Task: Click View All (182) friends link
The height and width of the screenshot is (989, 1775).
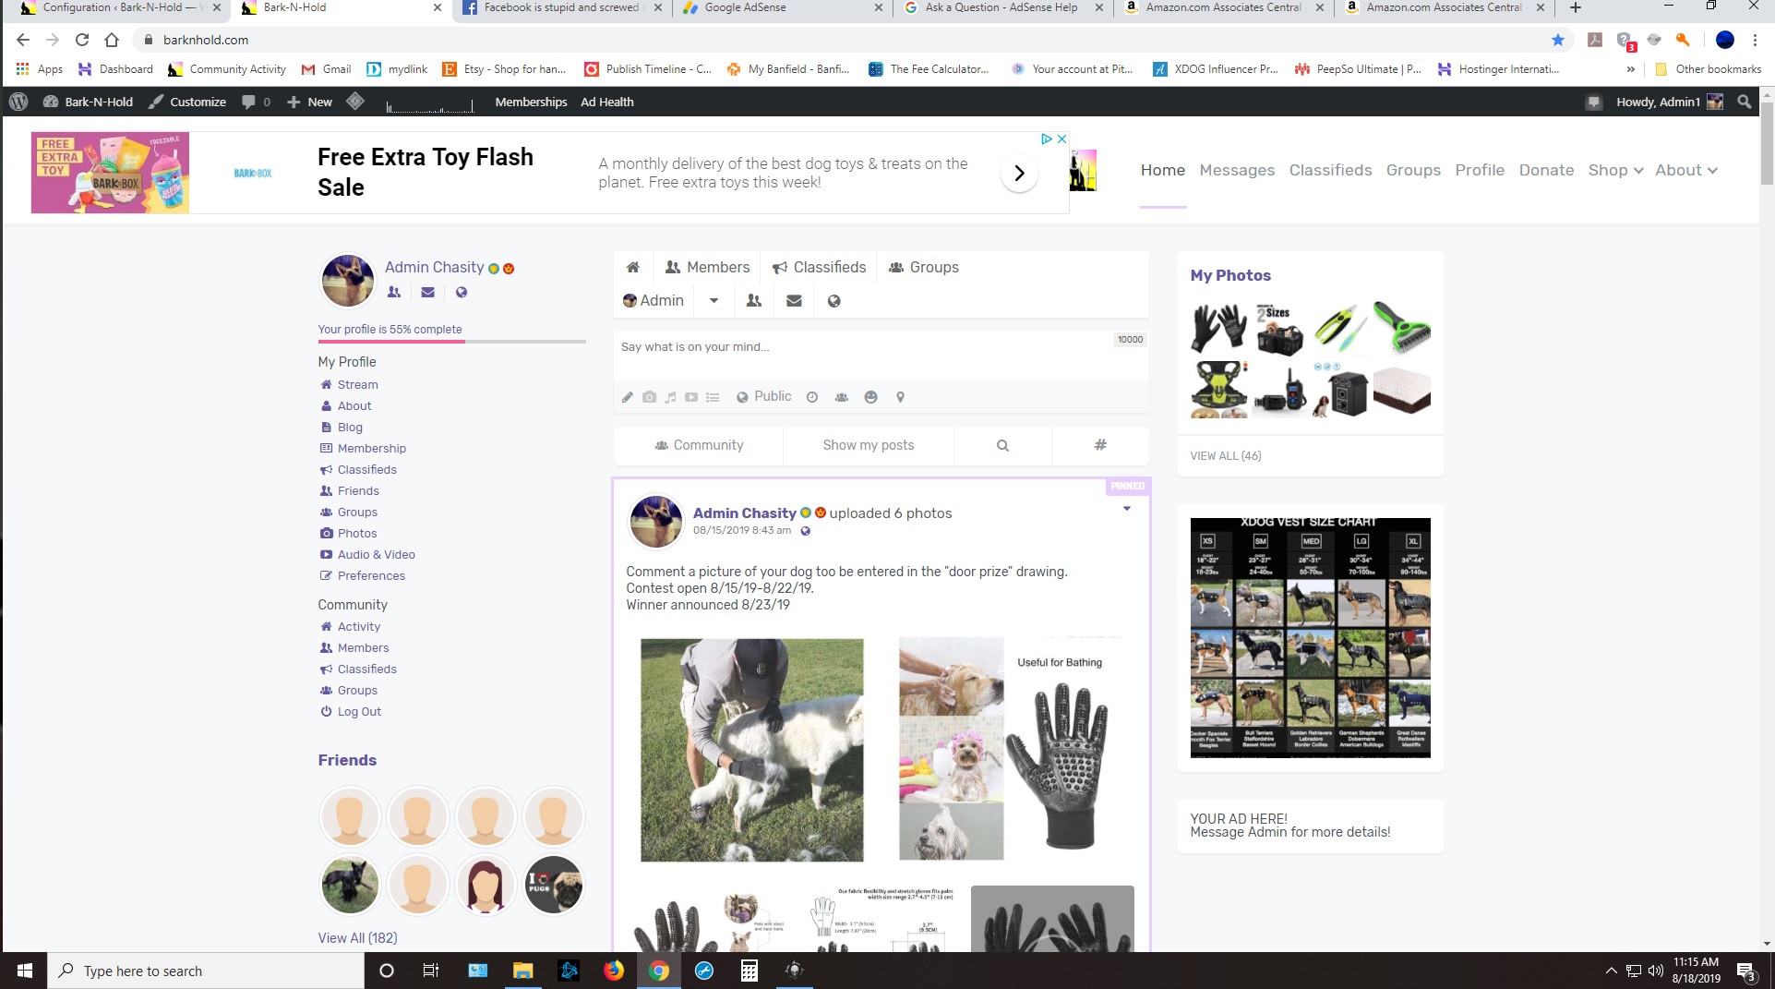Action: pos(358,938)
